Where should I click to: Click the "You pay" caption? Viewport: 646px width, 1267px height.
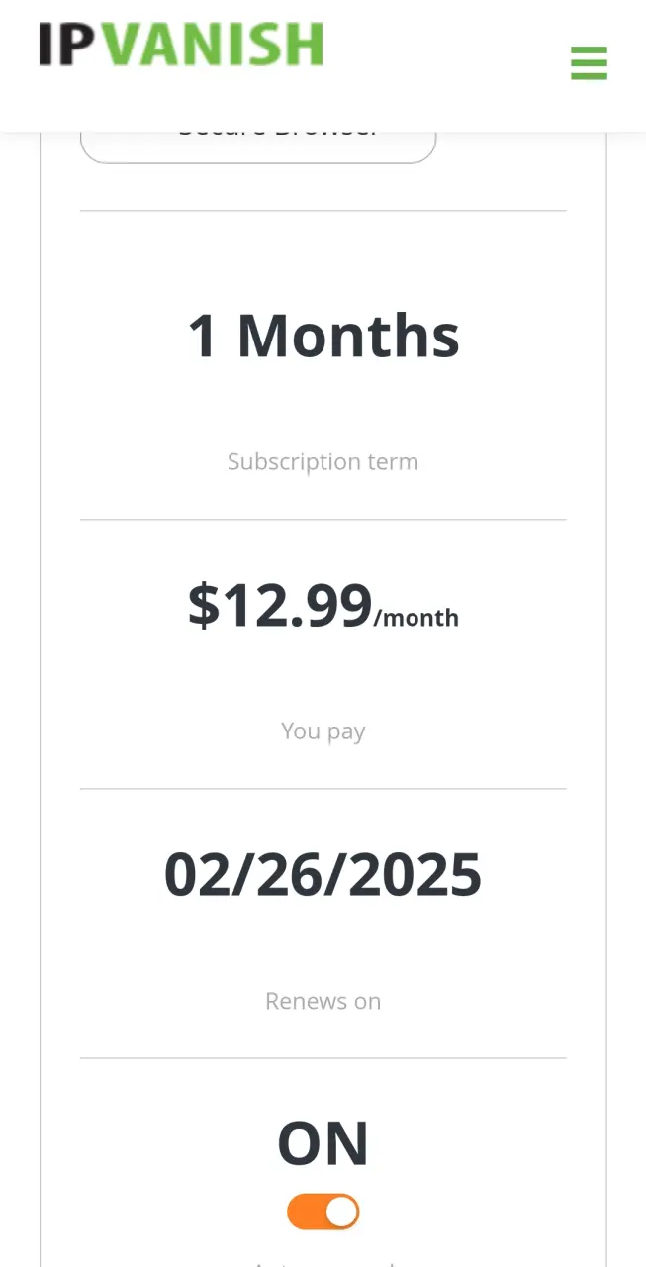click(x=323, y=731)
